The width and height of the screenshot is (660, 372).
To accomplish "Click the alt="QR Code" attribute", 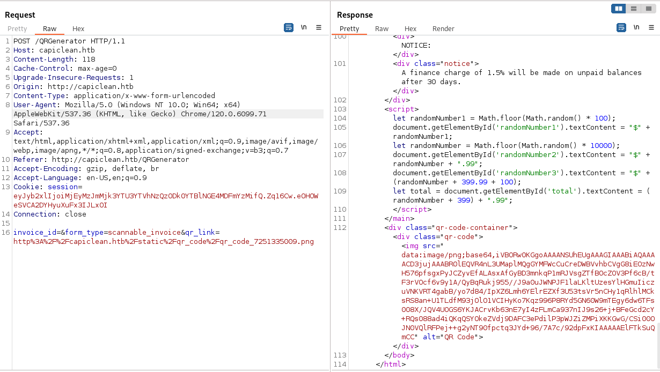I will 451,337.
